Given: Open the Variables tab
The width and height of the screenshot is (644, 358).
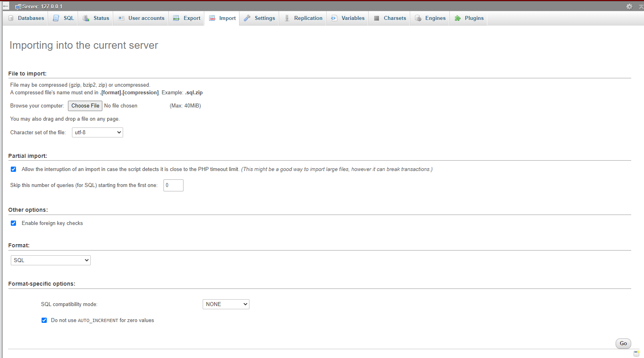Looking at the screenshot, I should [348, 18].
